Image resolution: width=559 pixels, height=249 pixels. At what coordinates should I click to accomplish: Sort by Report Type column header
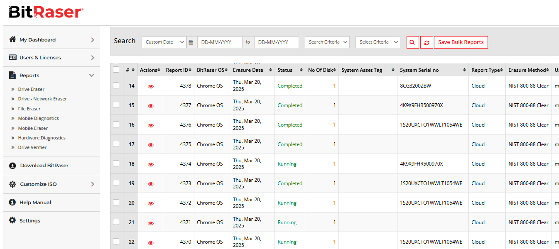click(487, 70)
